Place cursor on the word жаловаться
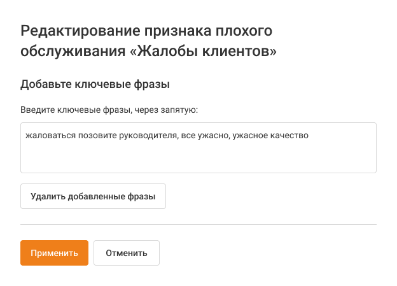The width and height of the screenshot is (397, 286). [x=46, y=135]
